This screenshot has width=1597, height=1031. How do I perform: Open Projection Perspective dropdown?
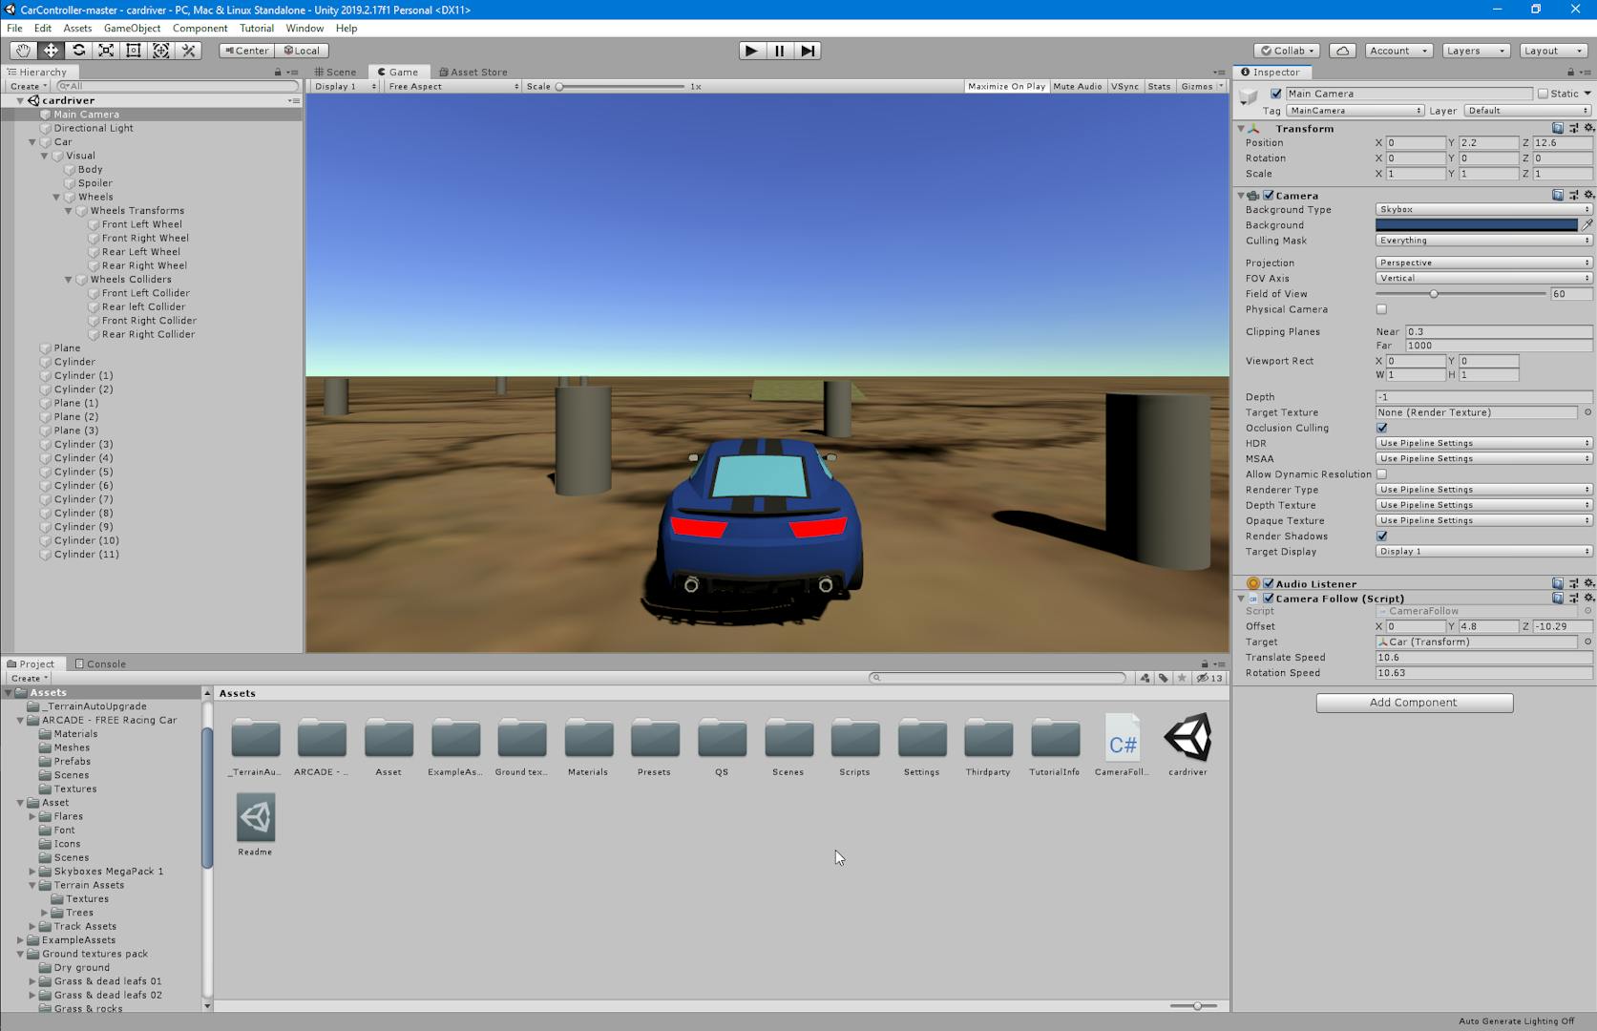[x=1483, y=263]
